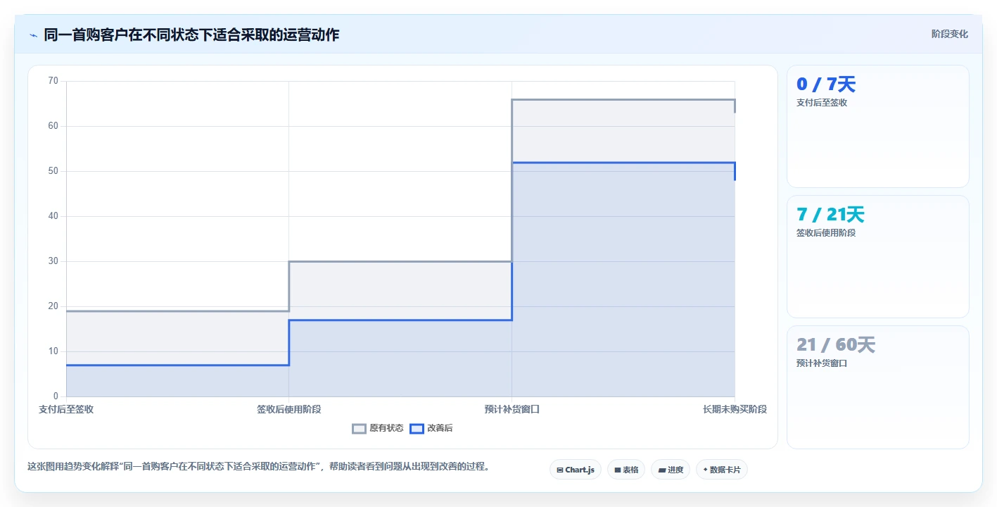
Task: Click the gray 原有状态 legend swatch
Action: [359, 428]
